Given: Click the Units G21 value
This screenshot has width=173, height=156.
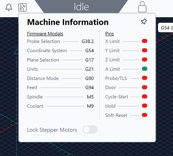Looking at the screenshot, I should 89,69.
